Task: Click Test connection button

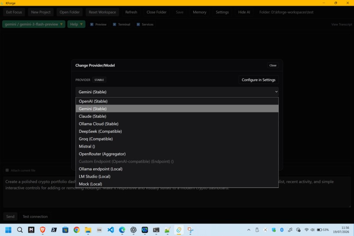Action: click(x=35, y=216)
